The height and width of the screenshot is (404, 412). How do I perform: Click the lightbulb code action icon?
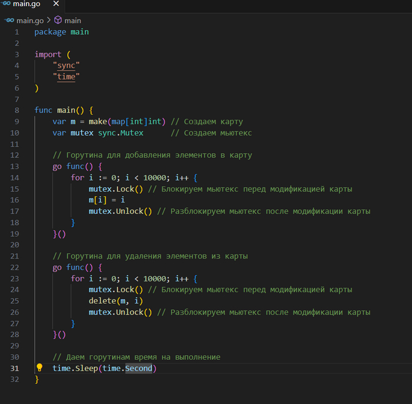(x=39, y=367)
